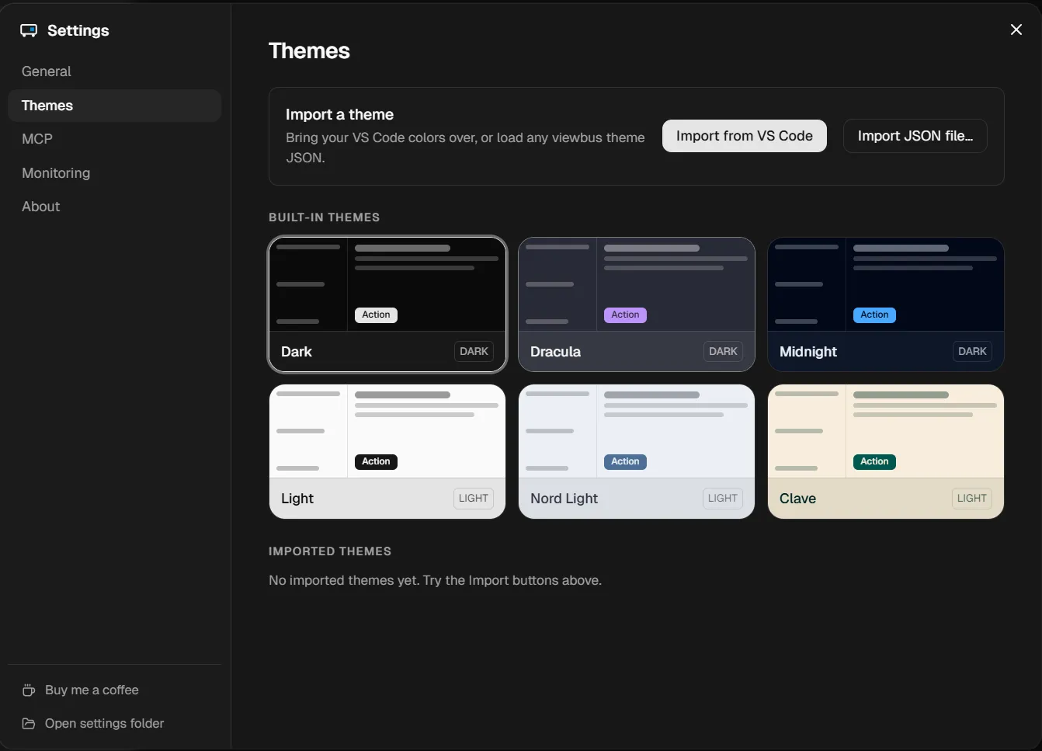The width and height of the screenshot is (1042, 751).
Task: Choose the Dracula theme card
Action: click(637, 304)
